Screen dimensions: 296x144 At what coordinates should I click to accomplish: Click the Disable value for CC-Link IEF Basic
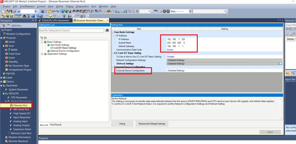click(171, 57)
